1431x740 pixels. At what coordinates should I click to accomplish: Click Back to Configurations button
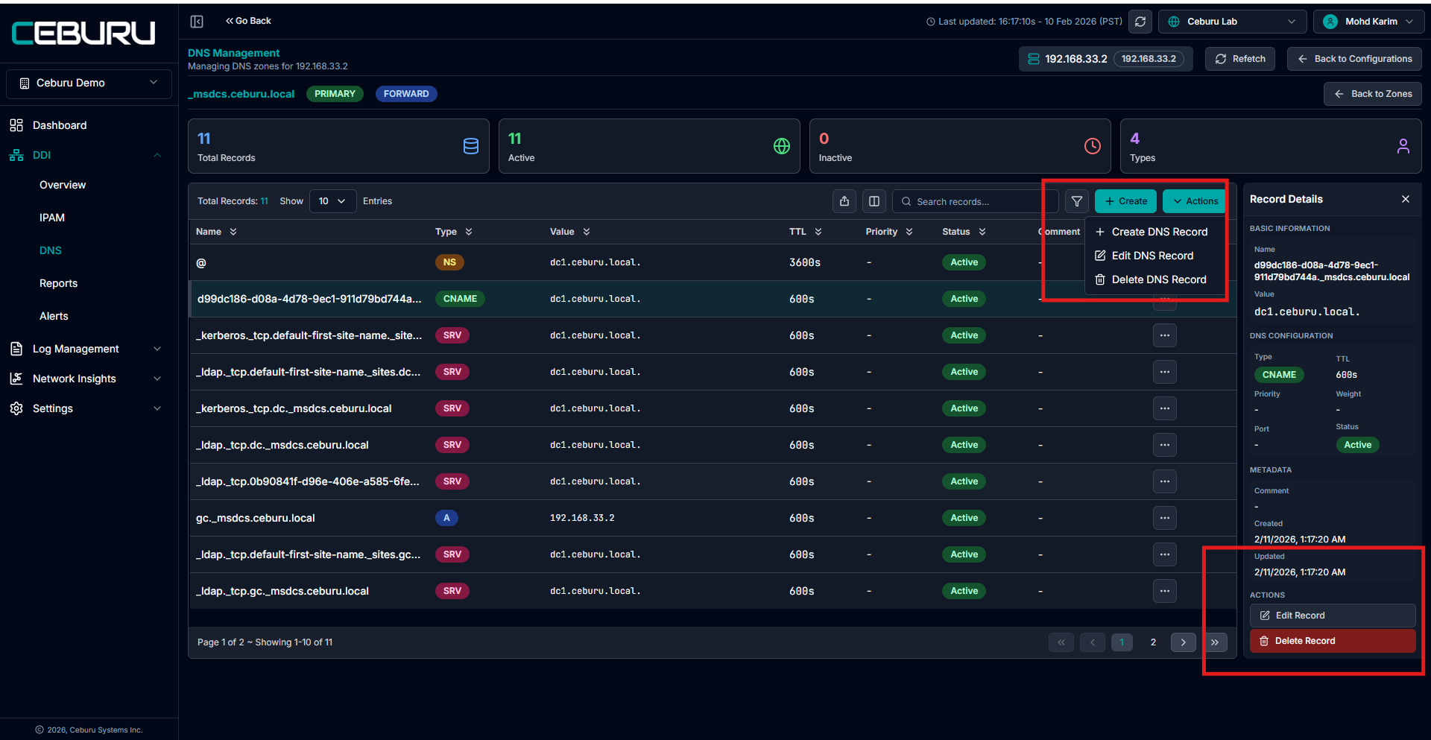pos(1354,59)
